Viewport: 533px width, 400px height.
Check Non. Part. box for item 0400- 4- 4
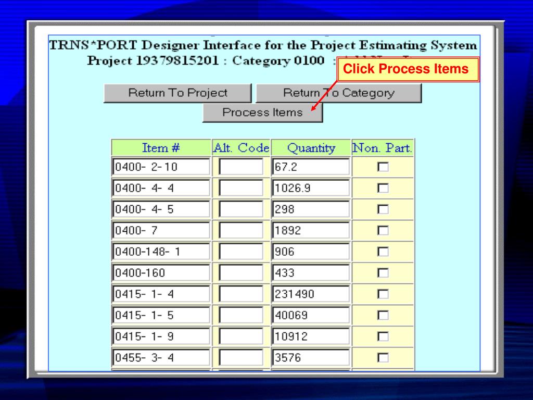[x=383, y=188]
